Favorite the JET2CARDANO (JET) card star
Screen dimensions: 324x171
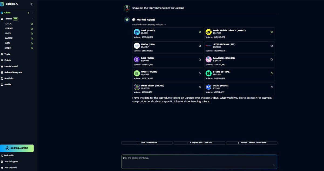(272, 46)
